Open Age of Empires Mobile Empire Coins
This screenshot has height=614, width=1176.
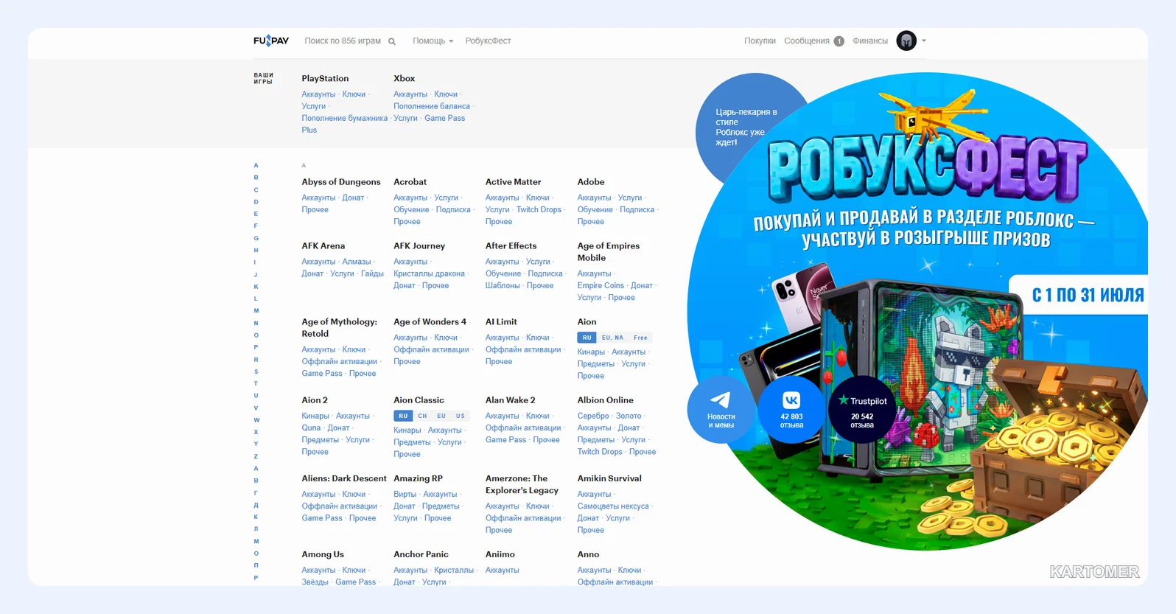(x=601, y=285)
